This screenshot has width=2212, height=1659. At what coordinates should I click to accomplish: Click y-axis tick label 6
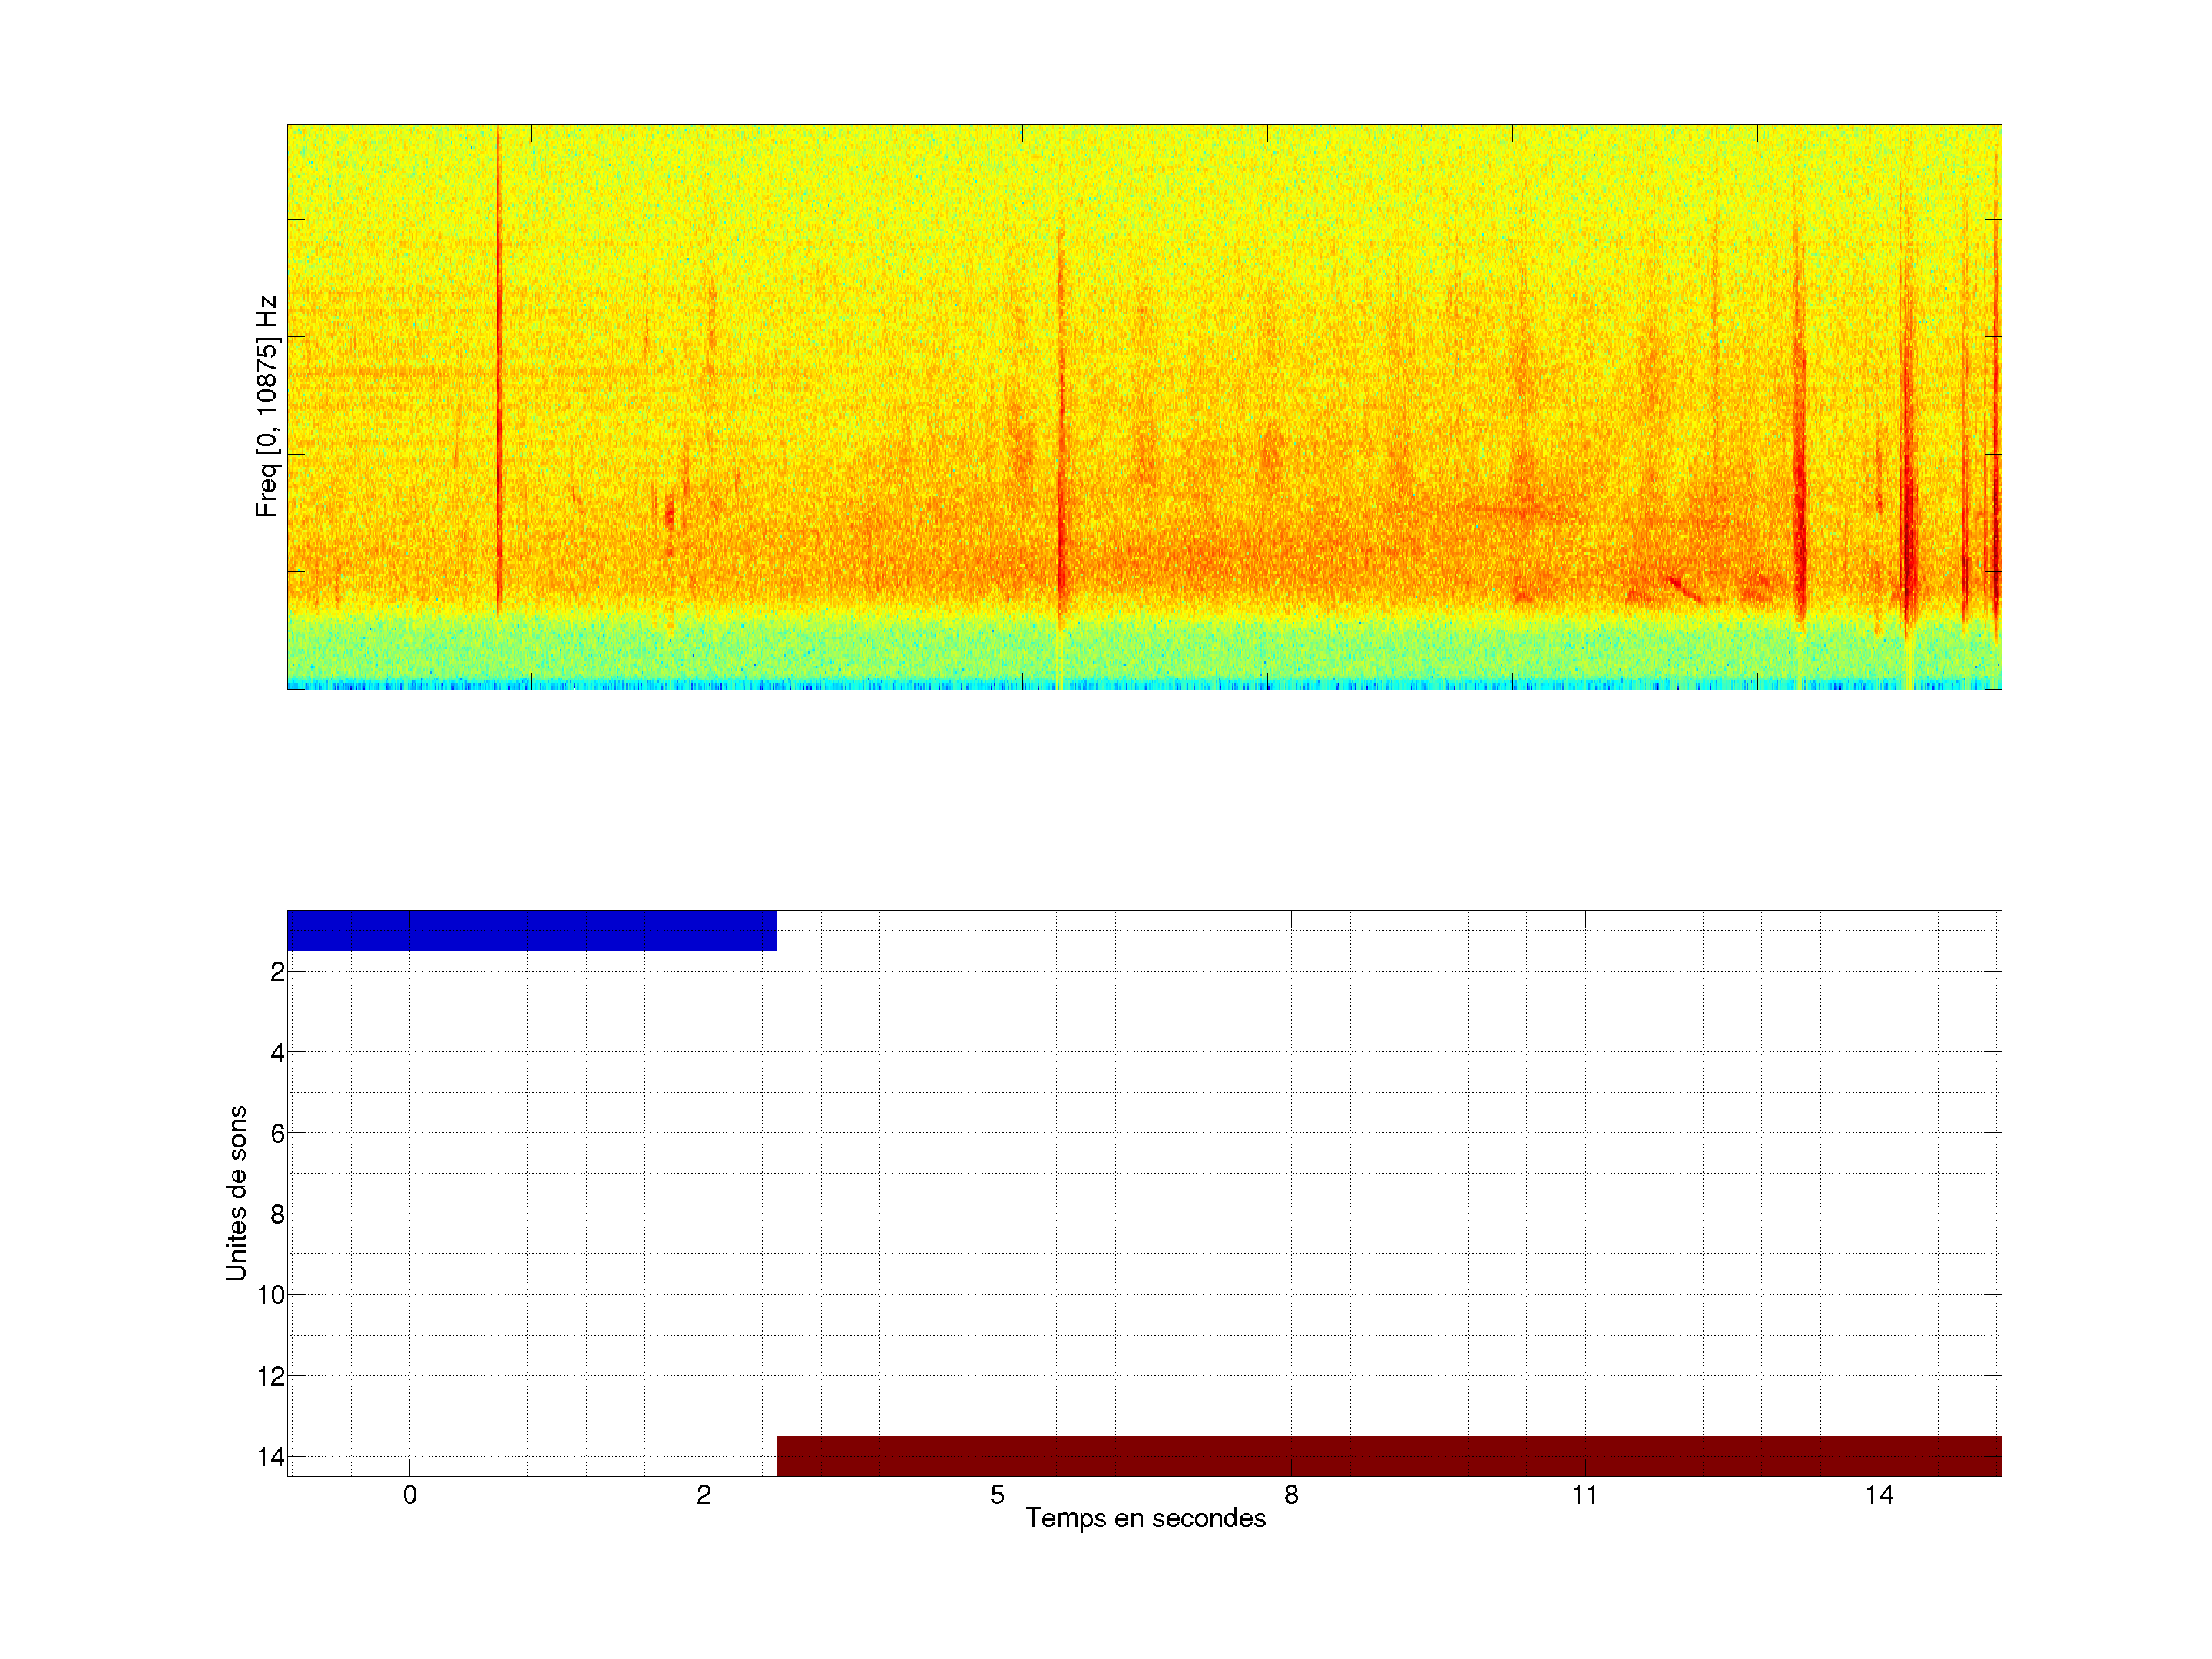277,1133
